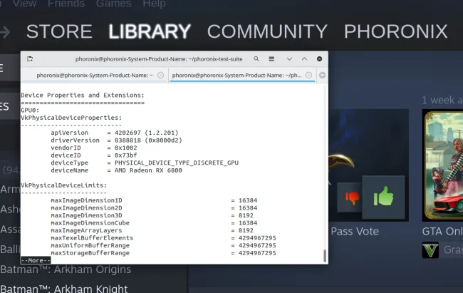Open the terminal hamburger menu
Image resolution: width=463 pixels, height=293 pixels.
tap(271, 59)
